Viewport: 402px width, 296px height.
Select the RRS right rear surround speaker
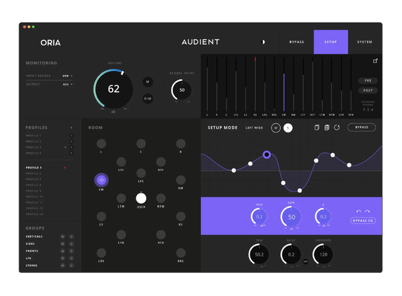tap(181, 253)
